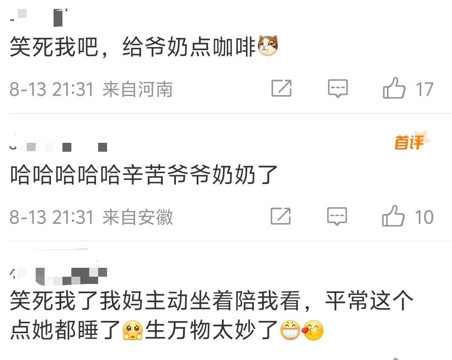Viewport: 452px width, 360px height.
Task: Tap like count 10
Action: (424, 217)
